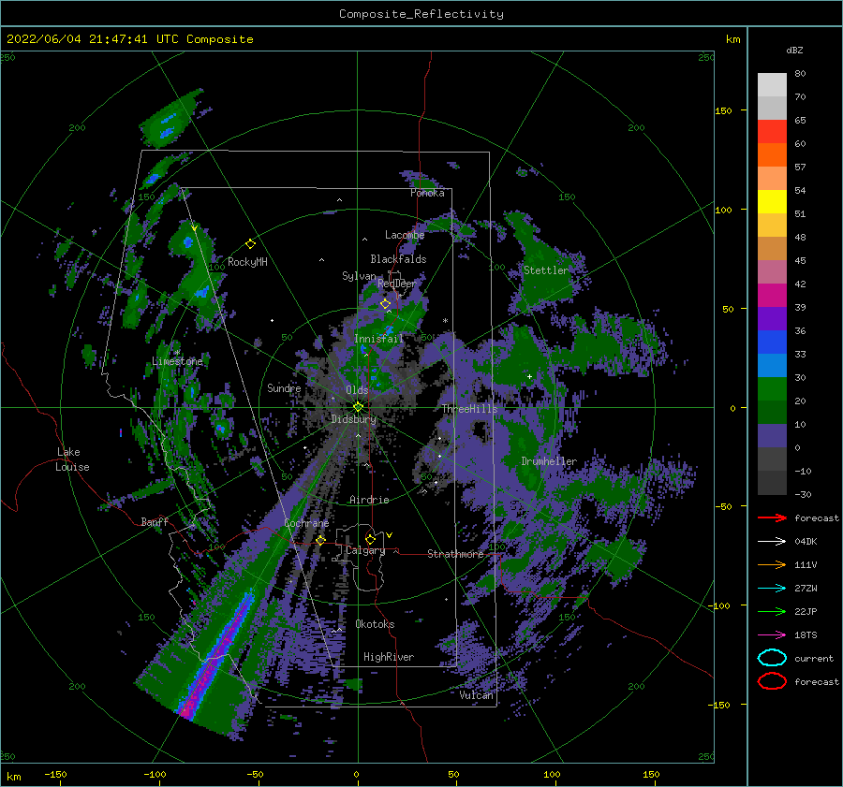Click the RedDeer city label

point(397,284)
